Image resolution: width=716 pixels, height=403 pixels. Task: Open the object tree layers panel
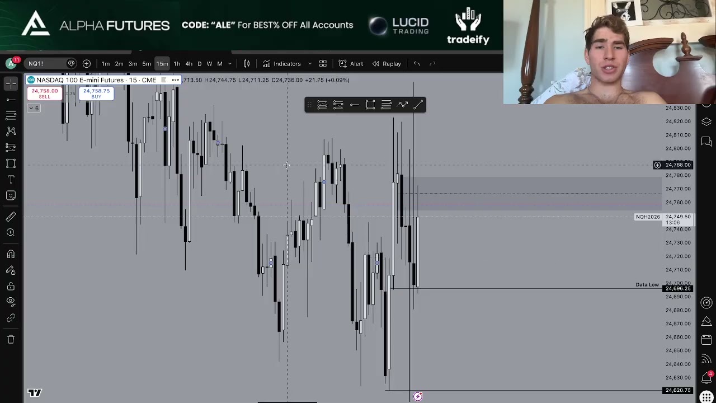tap(706, 122)
